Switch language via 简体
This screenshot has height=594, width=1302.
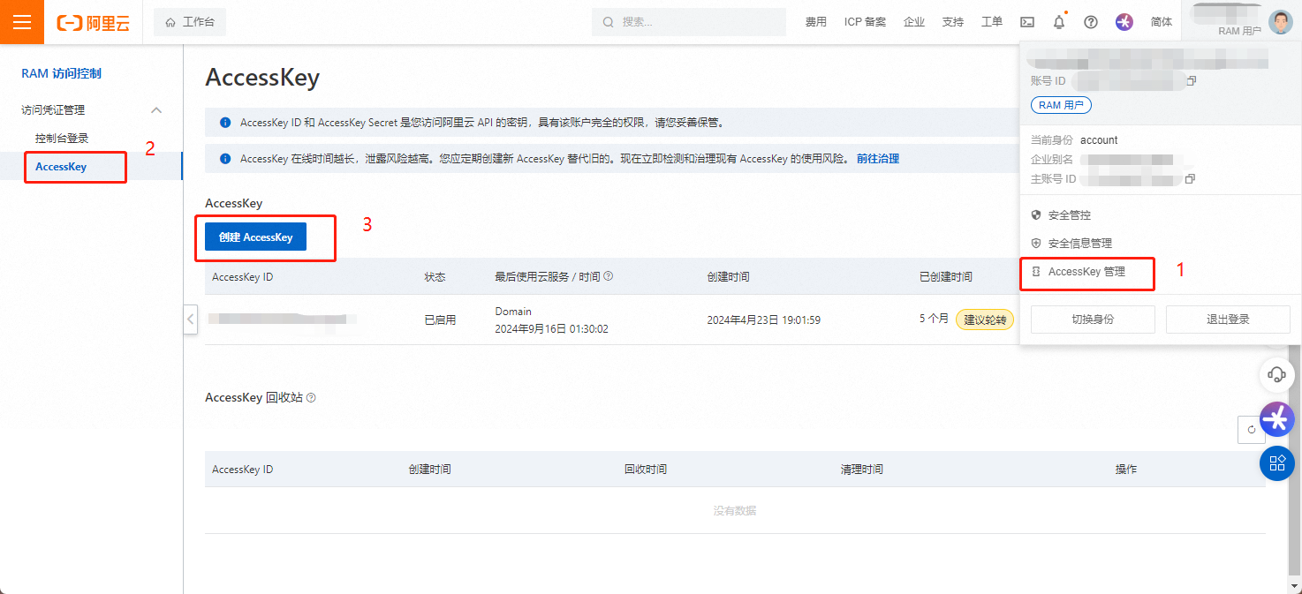coord(1162,22)
